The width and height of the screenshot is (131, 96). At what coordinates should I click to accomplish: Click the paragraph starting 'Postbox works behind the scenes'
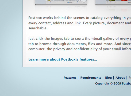click(80, 23)
